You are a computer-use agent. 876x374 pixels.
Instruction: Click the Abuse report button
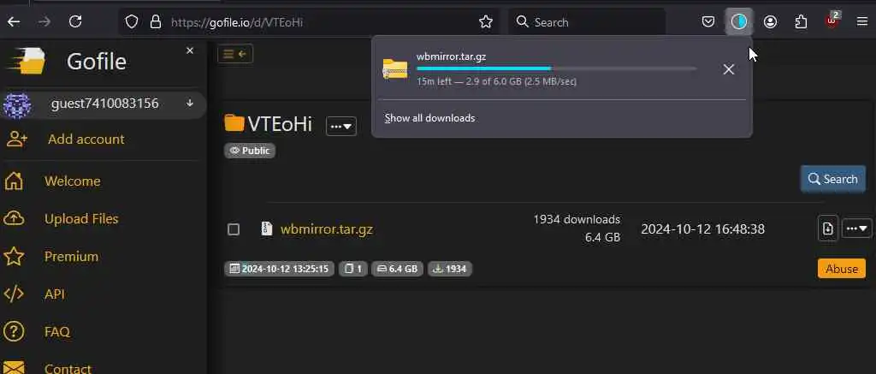coord(842,269)
